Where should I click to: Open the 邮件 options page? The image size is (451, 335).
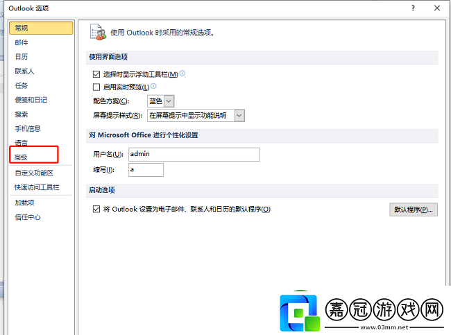point(22,42)
